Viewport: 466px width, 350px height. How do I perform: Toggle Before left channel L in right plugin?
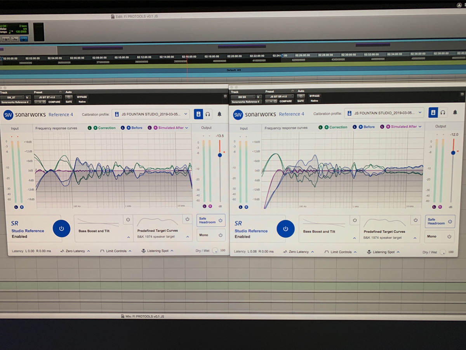tap(355, 127)
